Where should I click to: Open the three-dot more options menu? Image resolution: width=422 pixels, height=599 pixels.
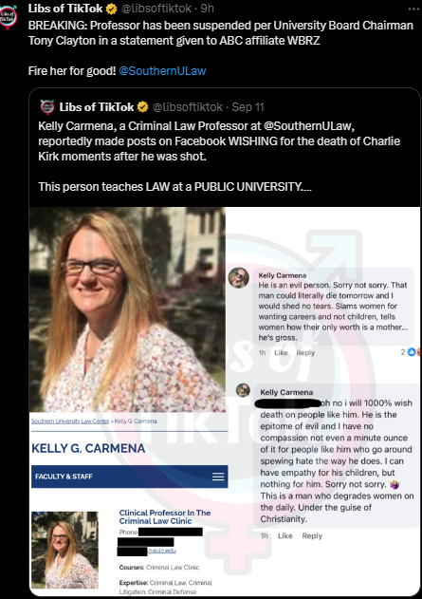[x=413, y=9]
